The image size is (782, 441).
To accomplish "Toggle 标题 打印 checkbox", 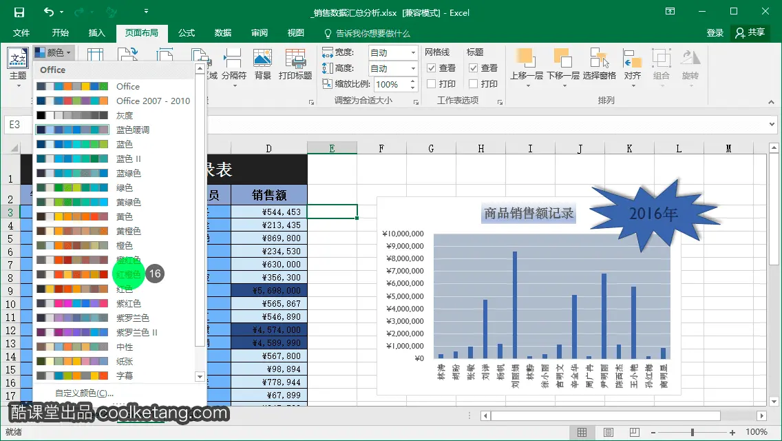I will click(x=474, y=84).
